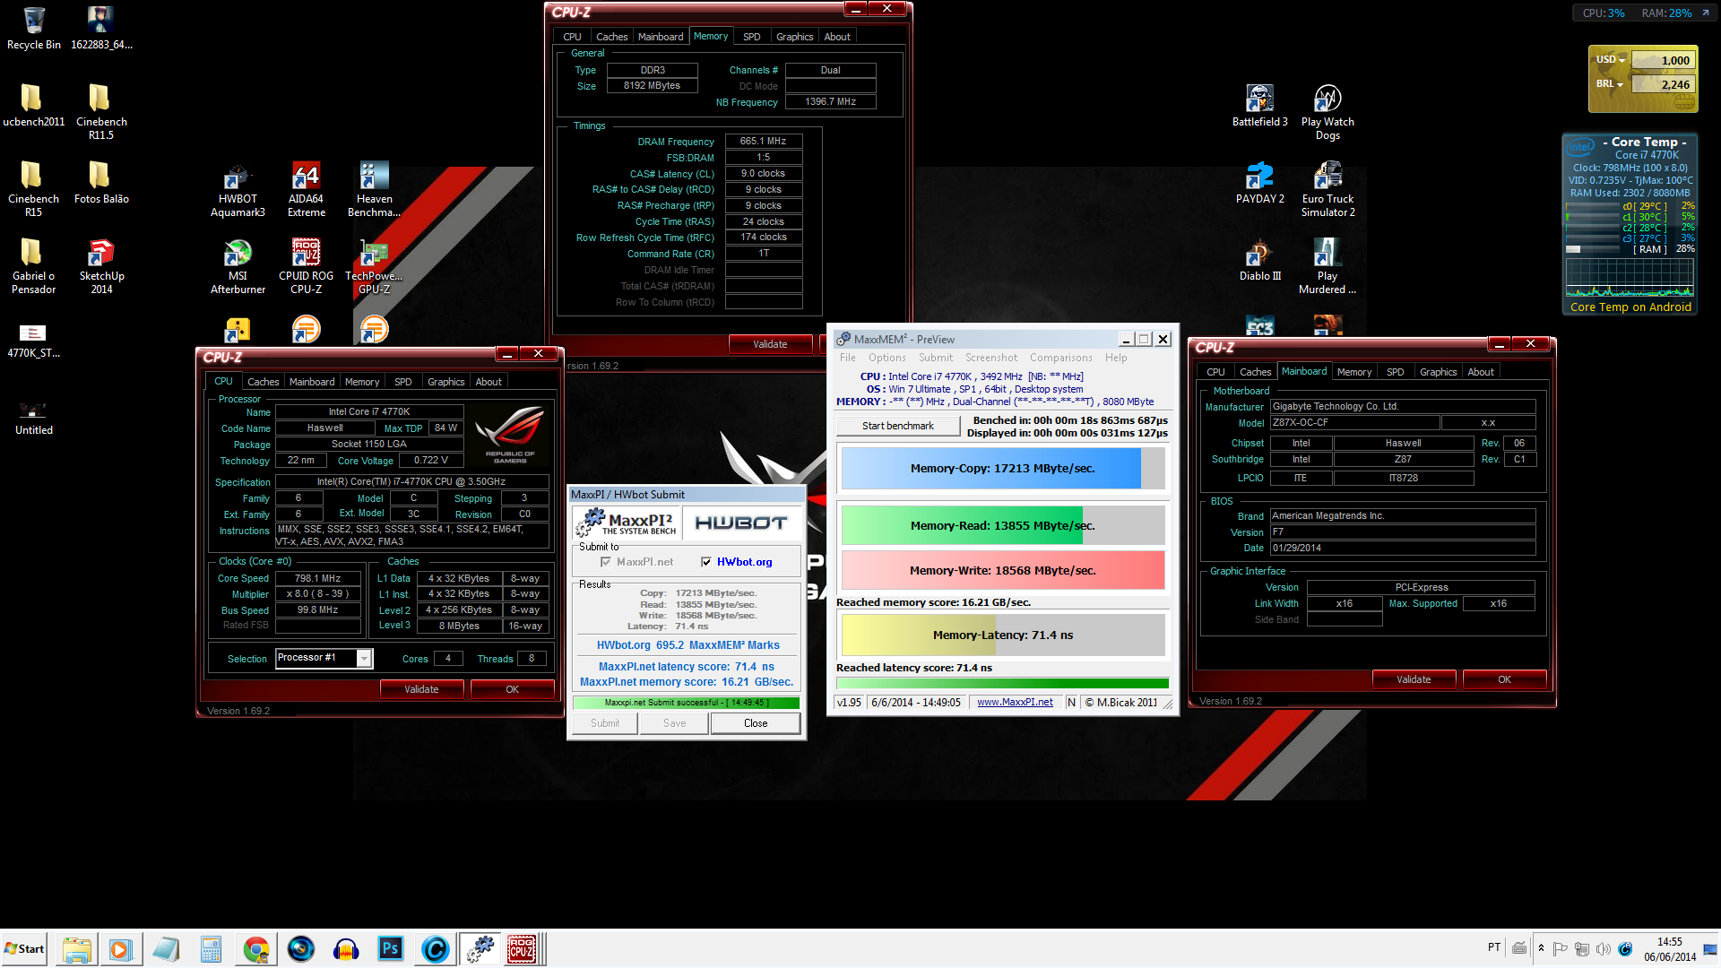Open SketchUp 2014 shortcut
Viewport: 1721px width, 968px height.
101,265
